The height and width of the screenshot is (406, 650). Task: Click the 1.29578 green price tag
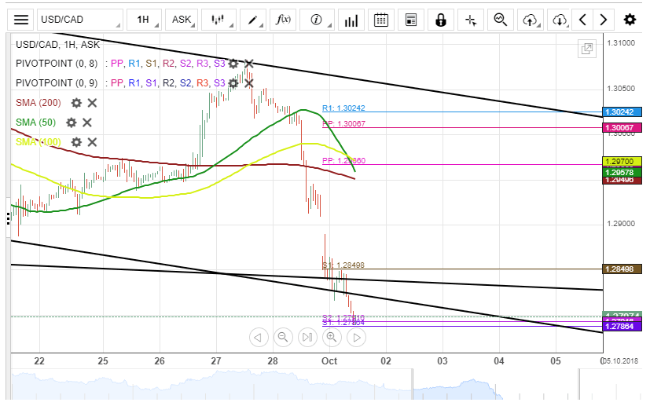[622, 172]
